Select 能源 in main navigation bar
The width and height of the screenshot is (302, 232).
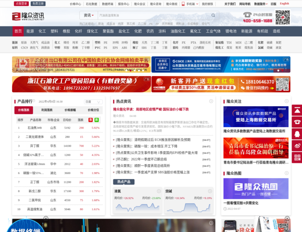tap(30, 31)
